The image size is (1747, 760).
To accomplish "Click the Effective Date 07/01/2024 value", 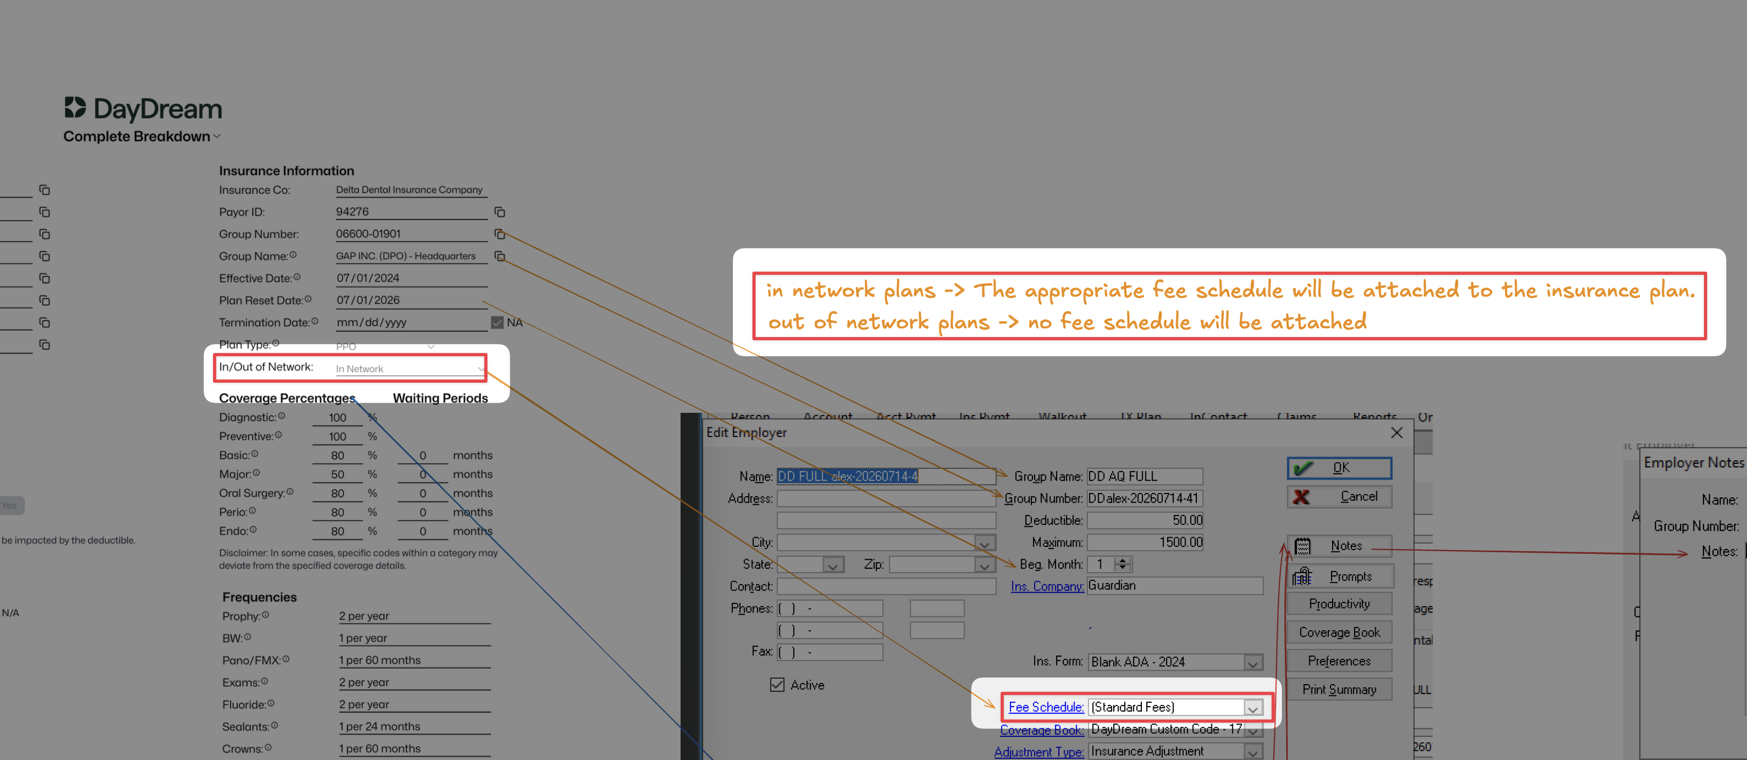I will pos(412,278).
